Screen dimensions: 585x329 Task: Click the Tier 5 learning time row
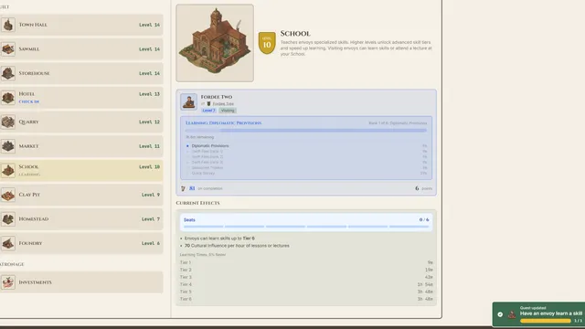pyautogui.click(x=306, y=292)
